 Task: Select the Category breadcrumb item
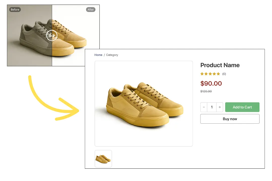pos(112,55)
